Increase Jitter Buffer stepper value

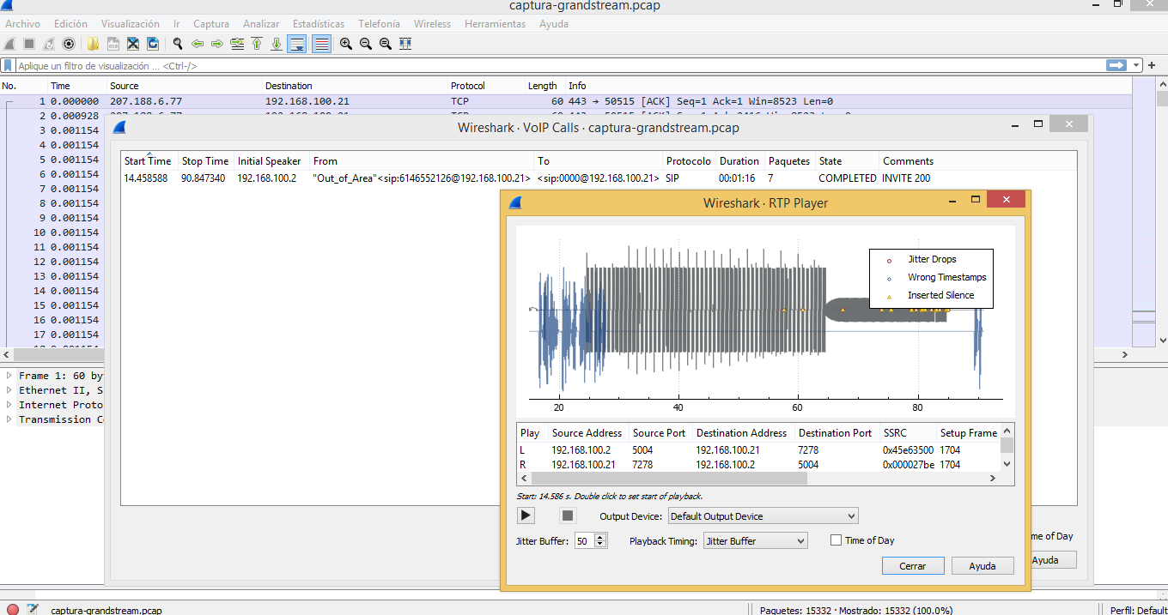[x=600, y=537]
